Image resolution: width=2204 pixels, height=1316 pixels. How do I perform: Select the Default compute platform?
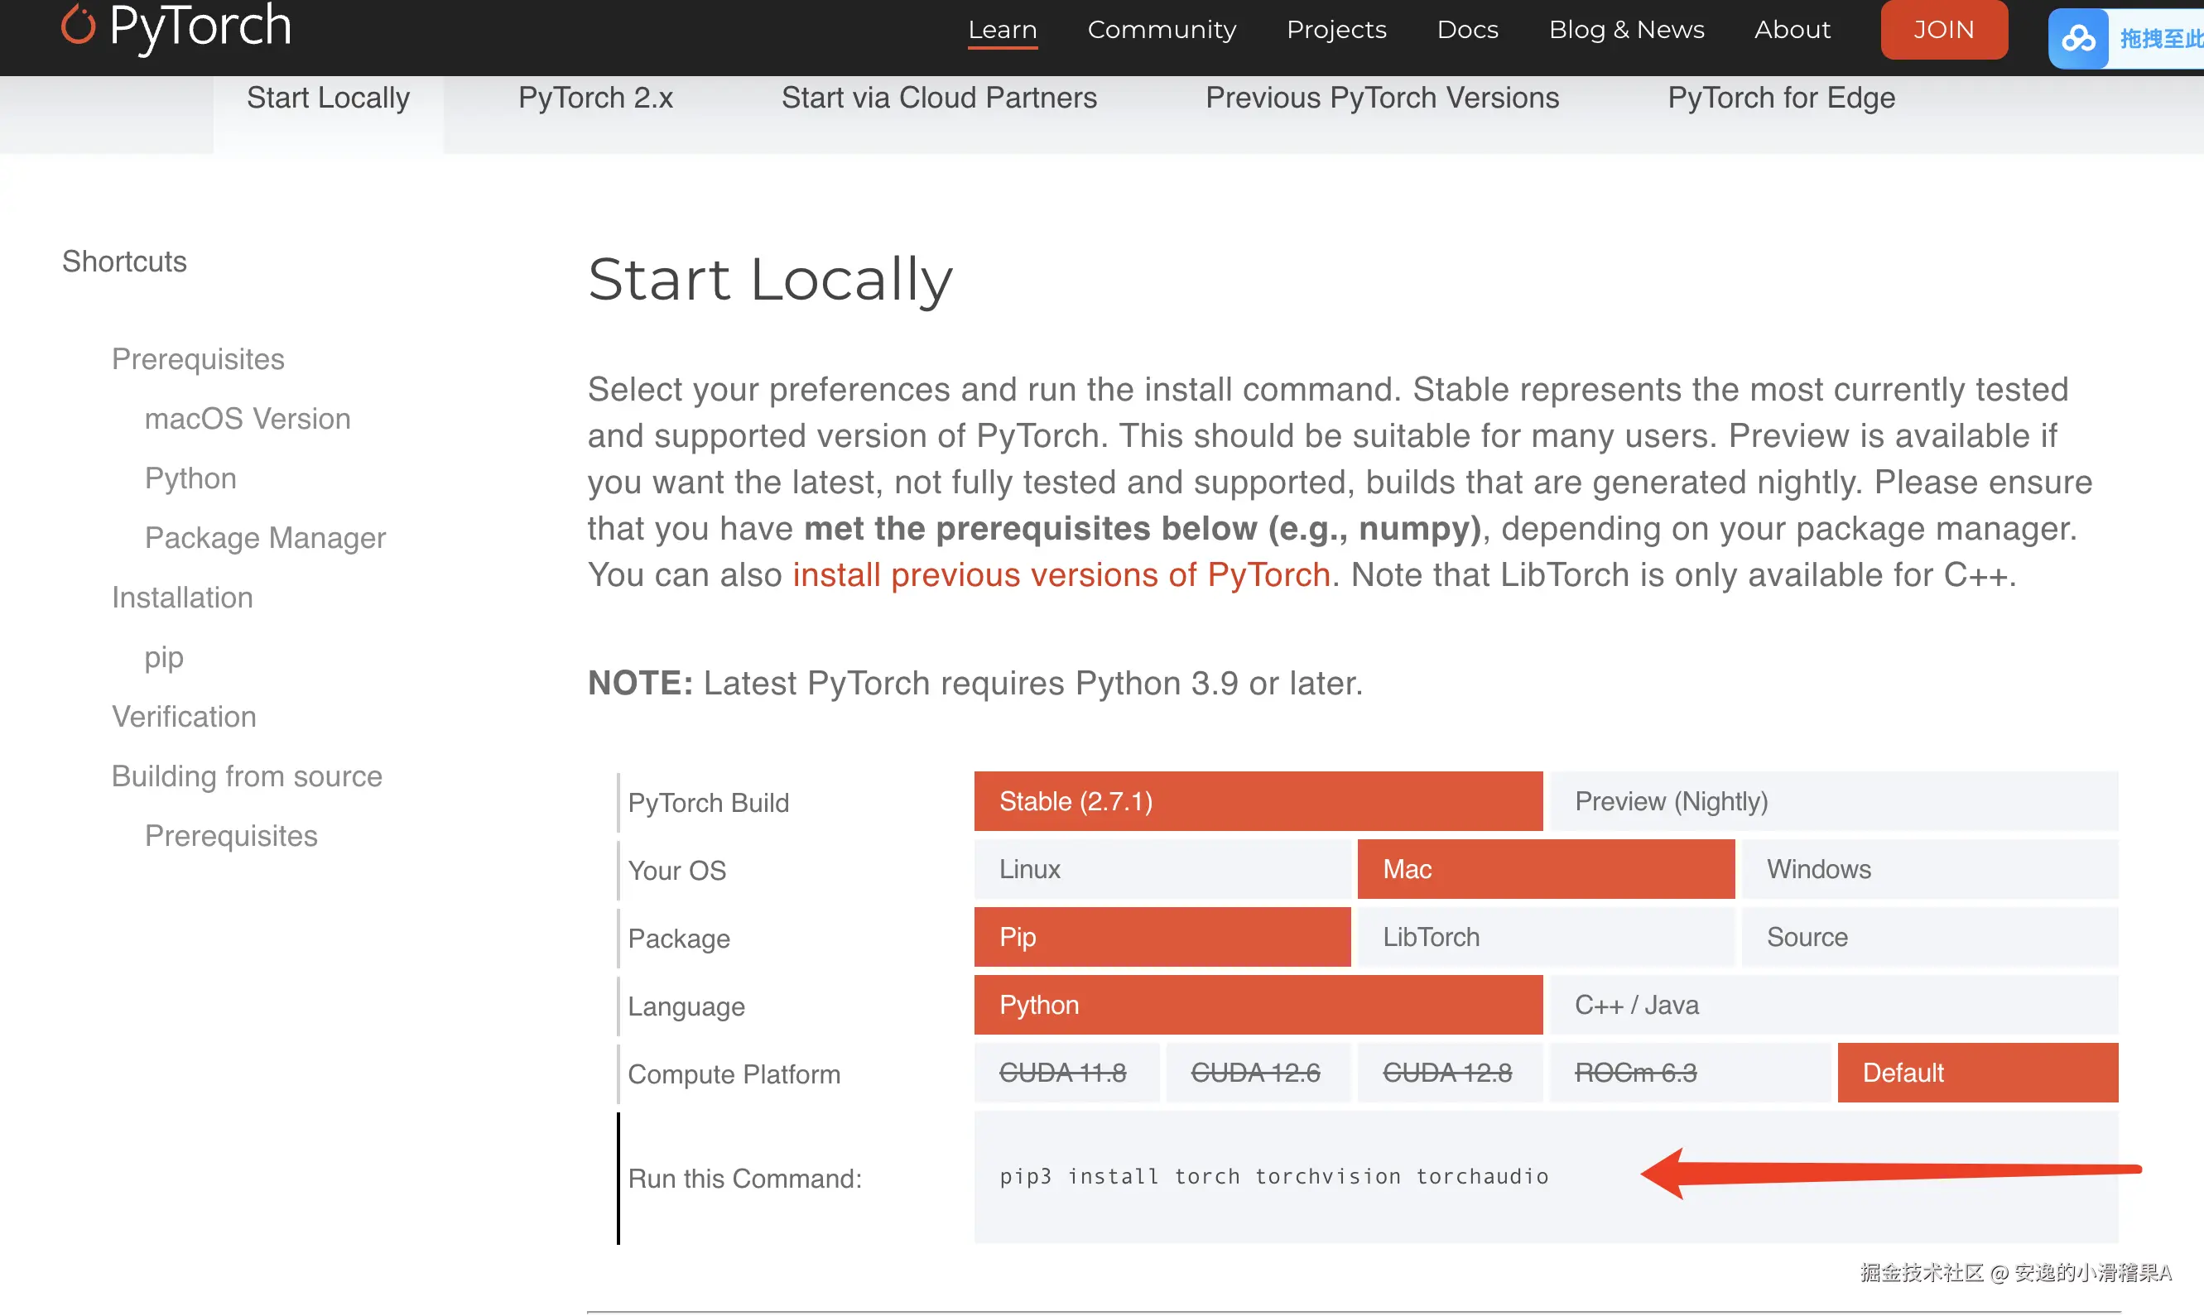(x=1976, y=1072)
